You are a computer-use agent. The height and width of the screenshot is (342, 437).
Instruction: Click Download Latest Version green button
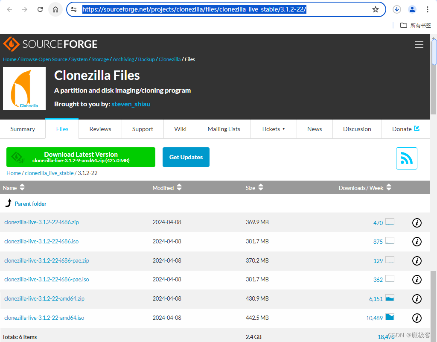(81, 157)
